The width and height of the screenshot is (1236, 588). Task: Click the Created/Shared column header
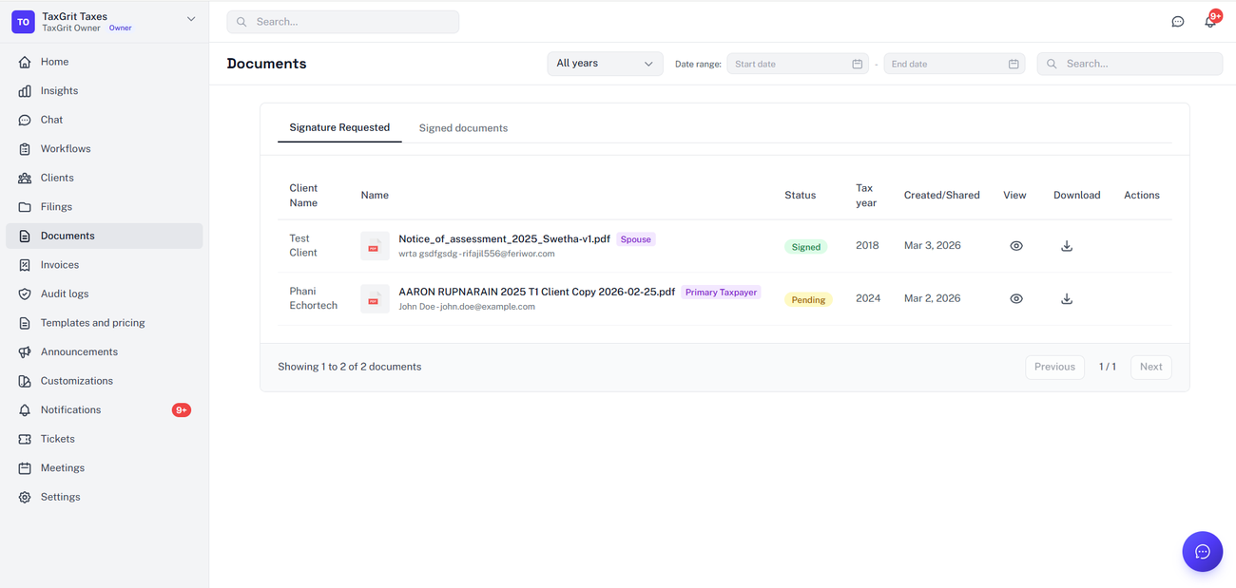pos(942,195)
